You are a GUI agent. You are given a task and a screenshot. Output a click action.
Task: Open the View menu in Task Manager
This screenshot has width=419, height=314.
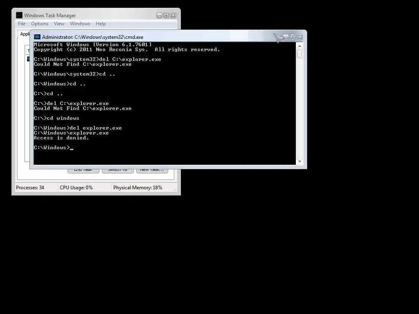click(x=59, y=24)
